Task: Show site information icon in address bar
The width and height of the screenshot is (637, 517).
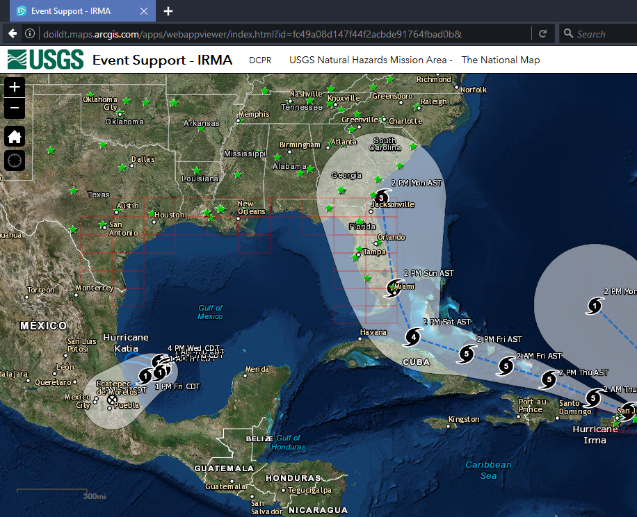Action: [30, 33]
